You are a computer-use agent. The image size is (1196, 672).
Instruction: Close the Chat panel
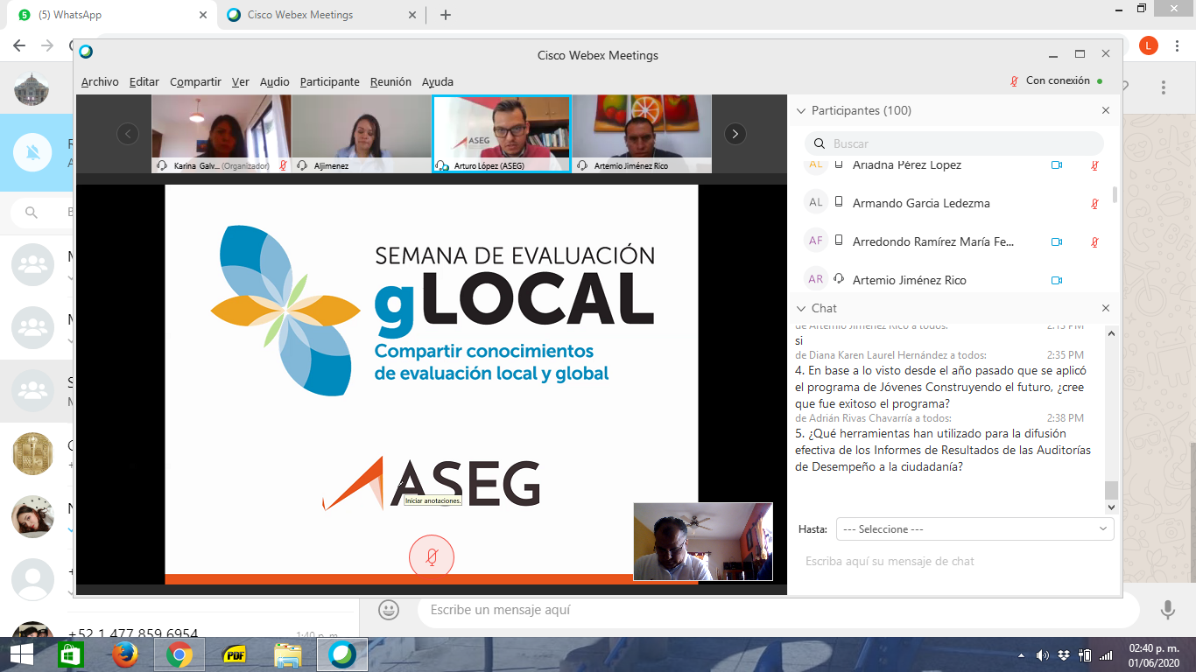coord(1106,309)
